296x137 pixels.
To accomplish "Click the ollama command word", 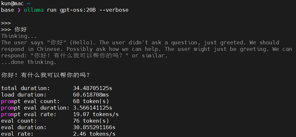I will point(33,10).
